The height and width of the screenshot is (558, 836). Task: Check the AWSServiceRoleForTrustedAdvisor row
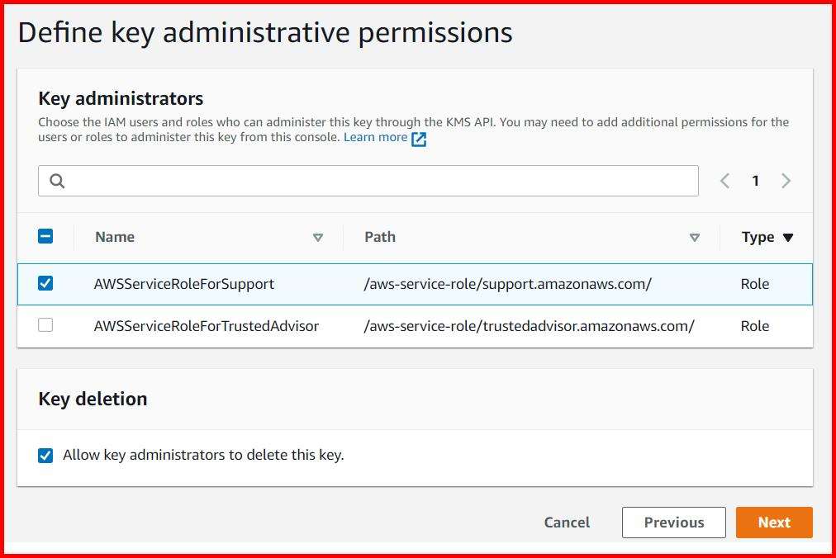coord(45,325)
